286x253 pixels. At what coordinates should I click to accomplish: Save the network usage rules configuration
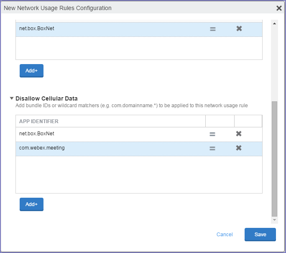click(x=260, y=235)
